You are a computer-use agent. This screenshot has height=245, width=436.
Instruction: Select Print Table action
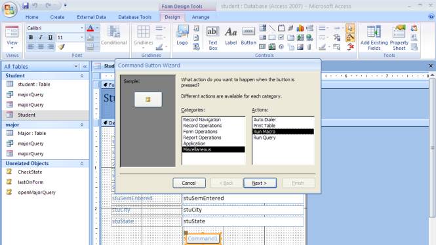(283, 126)
